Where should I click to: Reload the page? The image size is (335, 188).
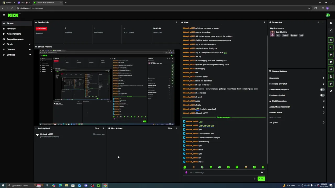pyautogui.click(x=12, y=8)
